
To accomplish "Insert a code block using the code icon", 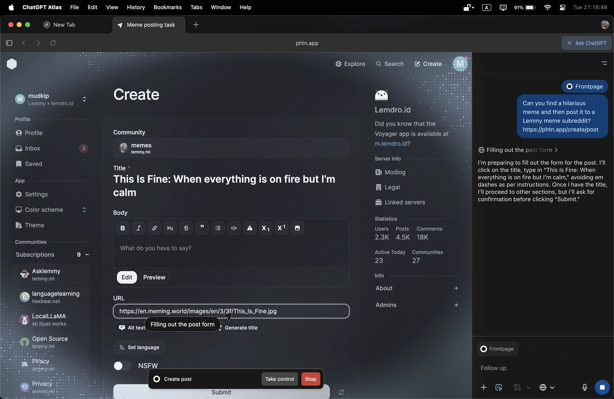I will [234, 228].
